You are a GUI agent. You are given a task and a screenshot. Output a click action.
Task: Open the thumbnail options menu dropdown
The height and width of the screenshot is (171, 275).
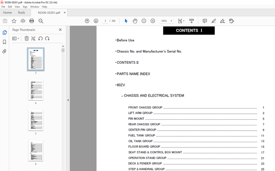pyautogui.click(x=16, y=39)
